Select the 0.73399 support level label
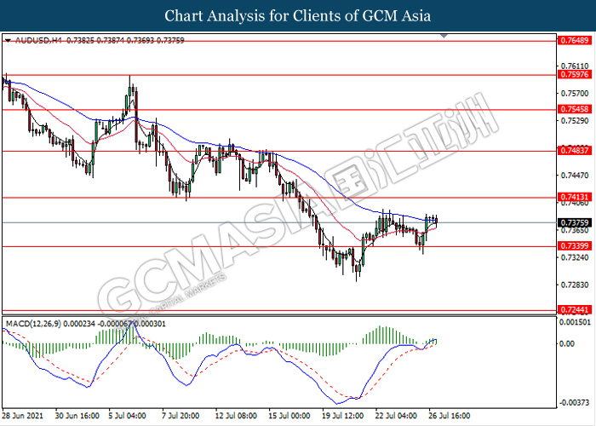The height and width of the screenshot is (426, 596). tap(575, 246)
